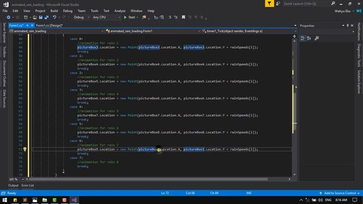Screen dimensions: 363x204
Task: Open the Edit menu
Action: point(15,11)
